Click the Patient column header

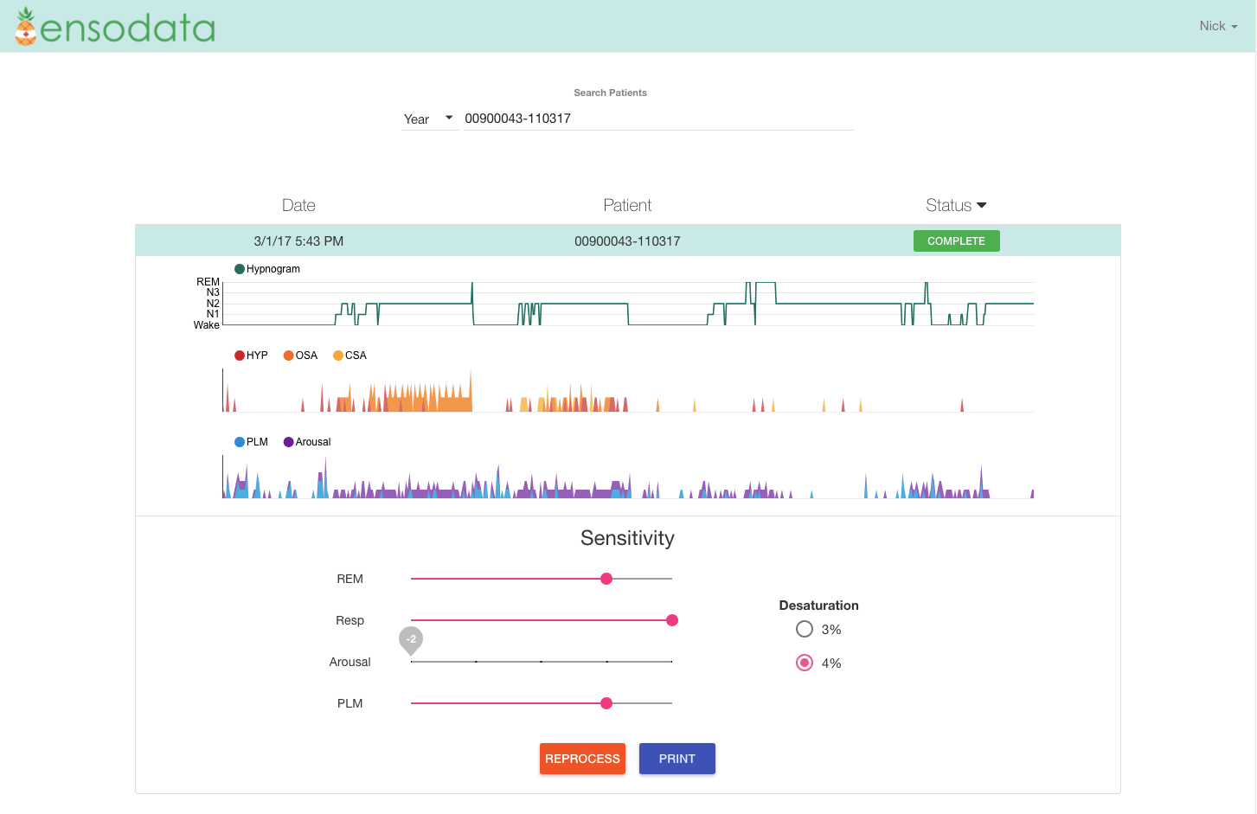click(627, 205)
